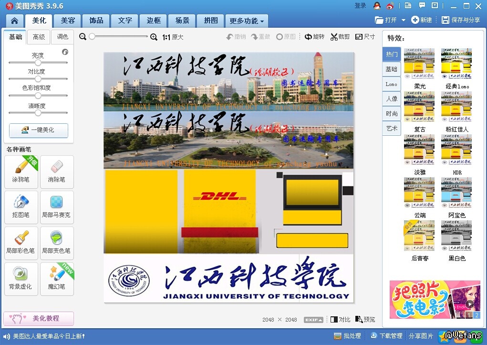Click 保存与分享 save and share
This screenshot has width=487, height=345.
pyautogui.click(x=461, y=20)
